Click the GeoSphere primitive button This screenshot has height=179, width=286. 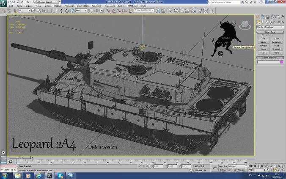pos(277,42)
